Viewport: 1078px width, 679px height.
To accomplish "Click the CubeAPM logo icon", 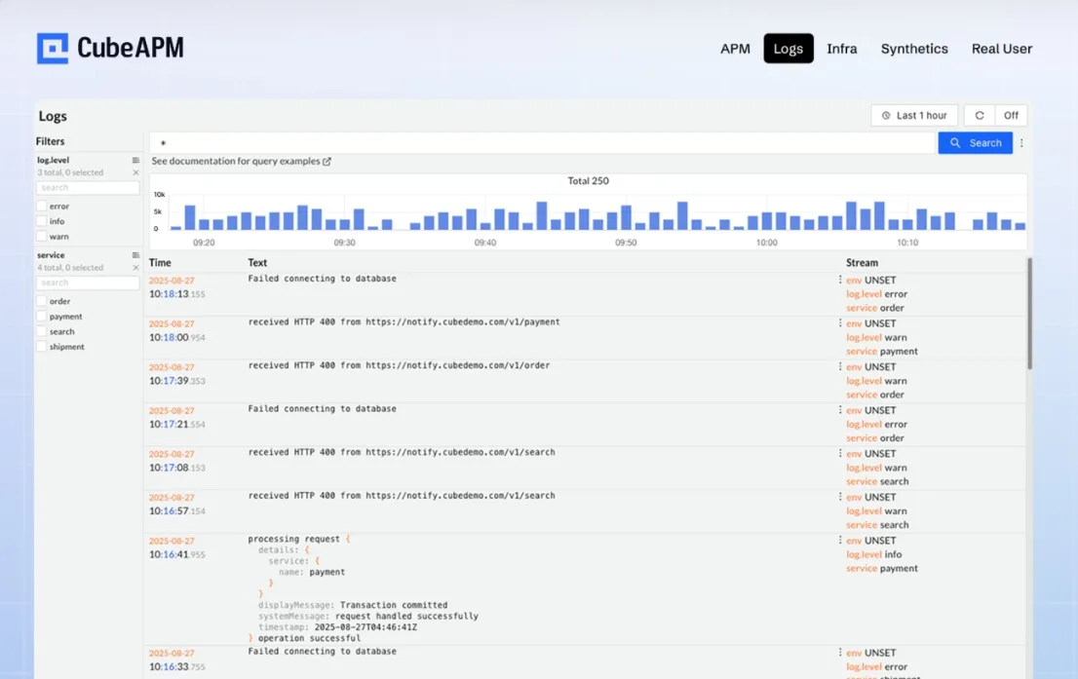I will tap(54, 47).
